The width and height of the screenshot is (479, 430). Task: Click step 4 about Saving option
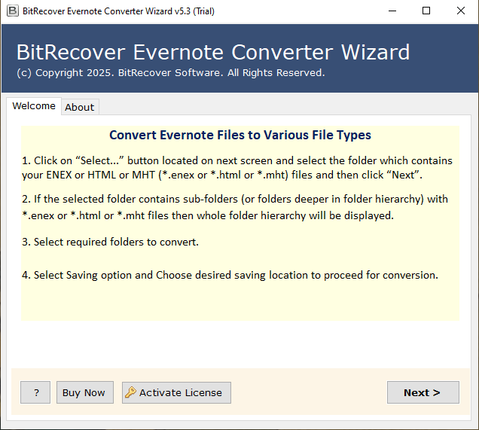click(x=230, y=275)
